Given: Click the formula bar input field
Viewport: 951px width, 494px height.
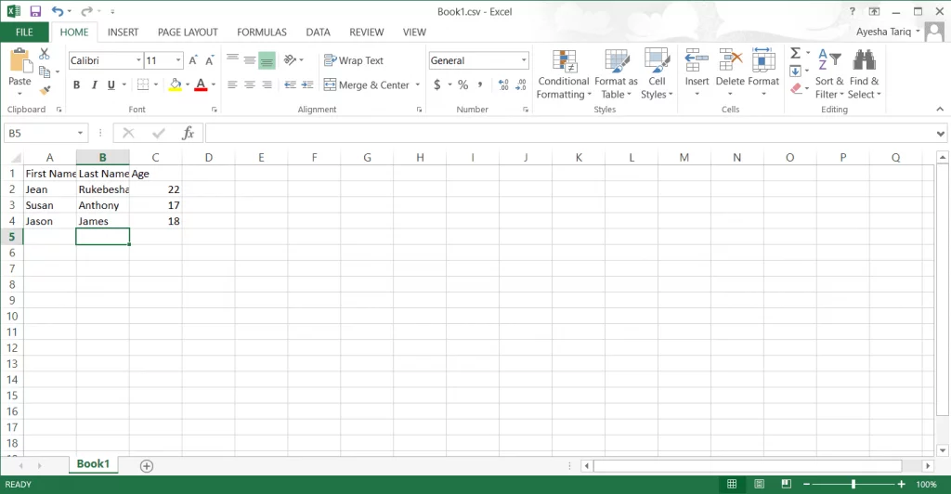Looking at the screenshot, I should coord(570,133).
